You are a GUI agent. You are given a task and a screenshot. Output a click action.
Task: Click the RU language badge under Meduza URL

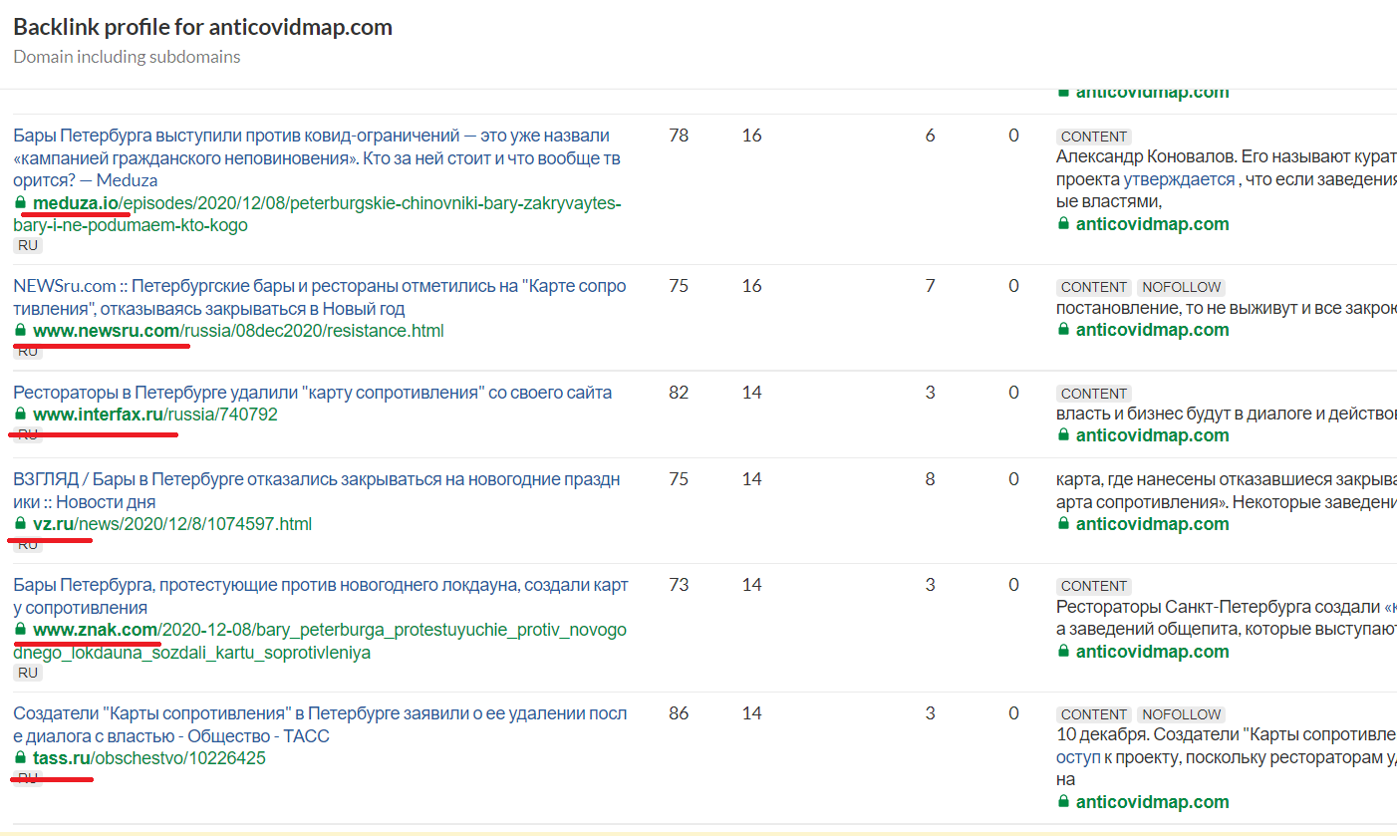point(27,245)
